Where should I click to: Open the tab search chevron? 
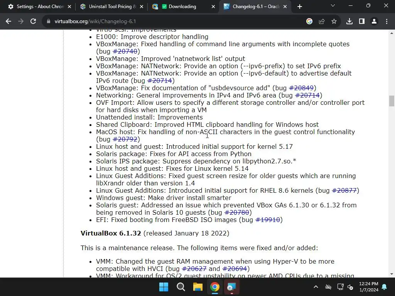point(333,5)
